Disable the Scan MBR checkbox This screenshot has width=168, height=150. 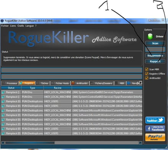[x=147, y=69]
